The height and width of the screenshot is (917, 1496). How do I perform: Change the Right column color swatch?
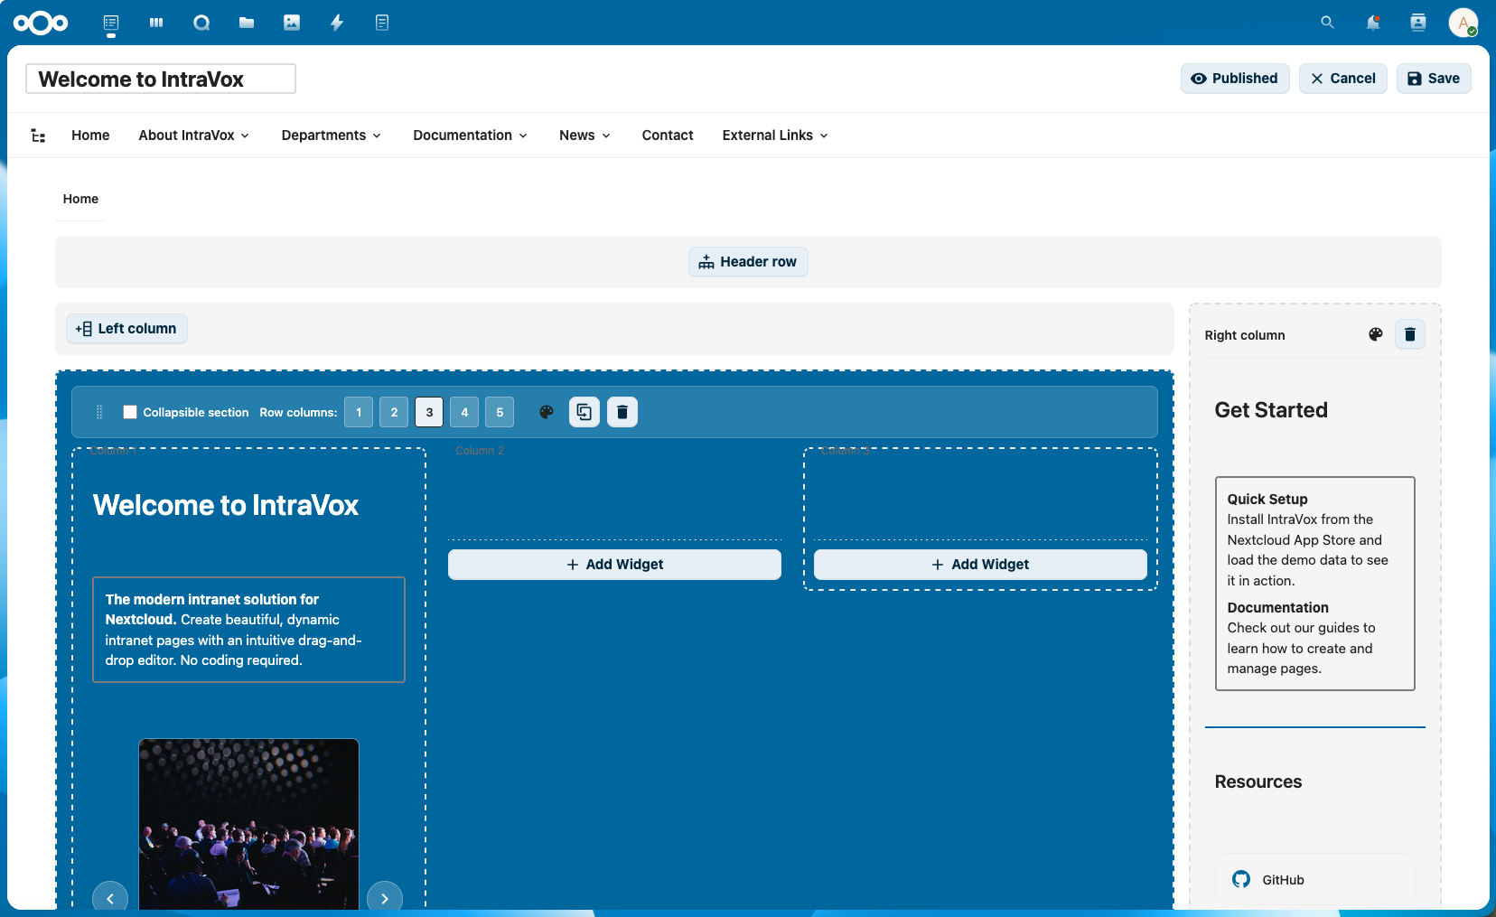pos(1375,334)
